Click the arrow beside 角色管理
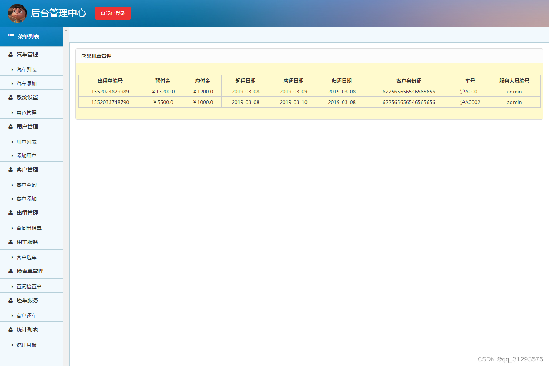Image resolution: width=549 pixels, height=366 pixels. click(12, 113)
